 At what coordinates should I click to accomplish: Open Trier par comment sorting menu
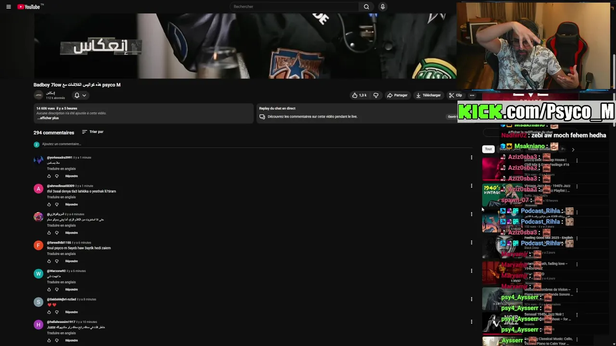click(x=92, y=132)
